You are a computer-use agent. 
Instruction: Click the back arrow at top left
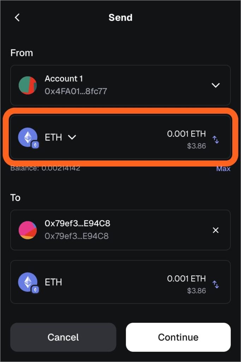pos(17,17)
